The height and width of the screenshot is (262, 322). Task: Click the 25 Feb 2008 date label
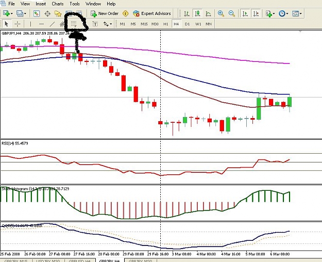pyautogui.click(x=10, y=254)
